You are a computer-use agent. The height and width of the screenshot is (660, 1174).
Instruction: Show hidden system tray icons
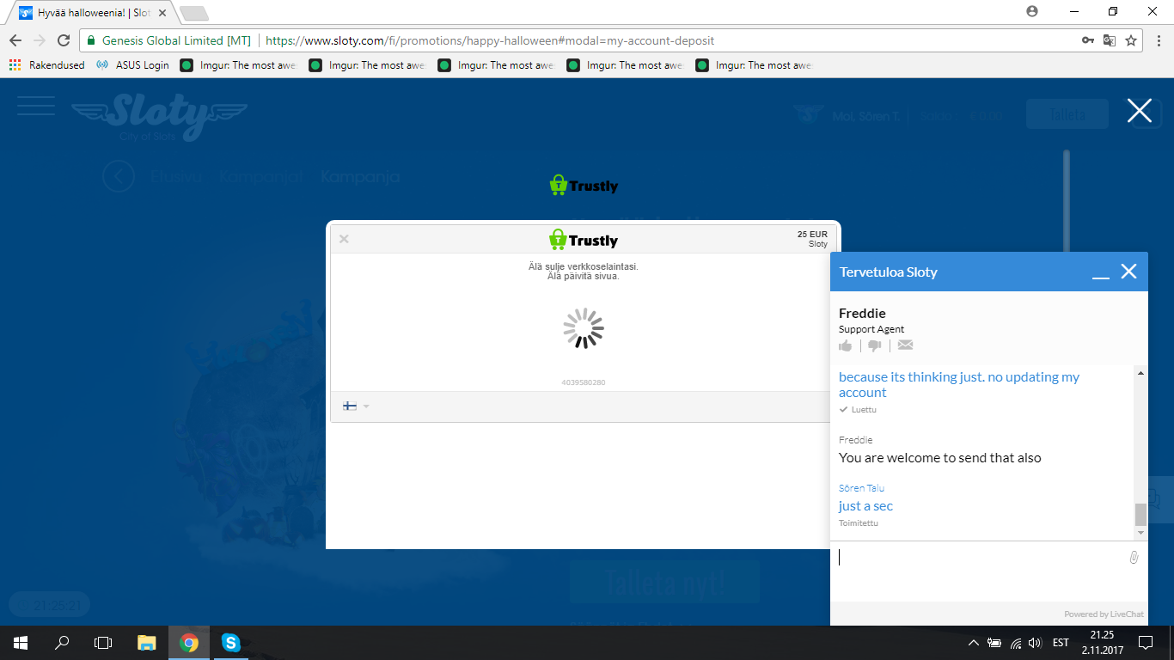tap(973, 643)
